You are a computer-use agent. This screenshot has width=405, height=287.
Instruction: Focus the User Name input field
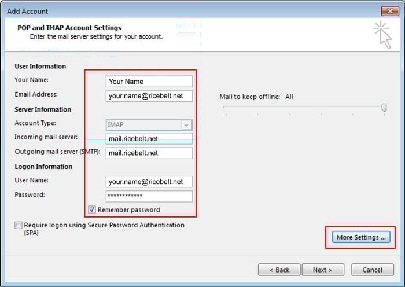pos(149,182)
